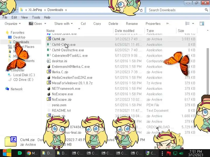
Task: Select the desktop.ini gear icon
Action: 49,61
